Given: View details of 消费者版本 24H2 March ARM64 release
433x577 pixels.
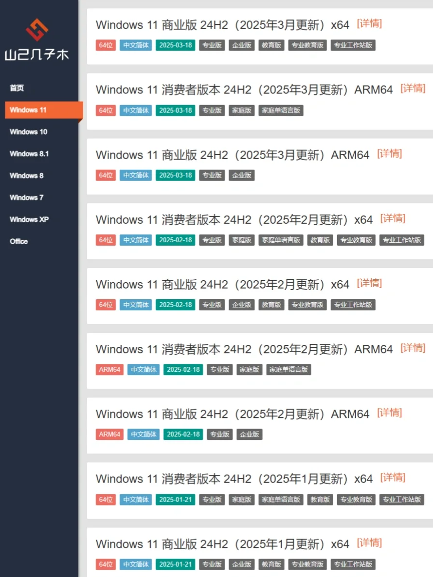Looking at the screenshot, I should click(413, 89).
